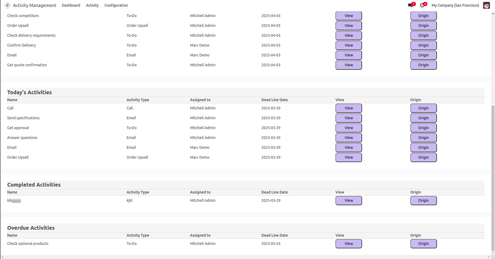Expand the Configuration menu
Screen dimensions: 495x259
coord(116,5)
